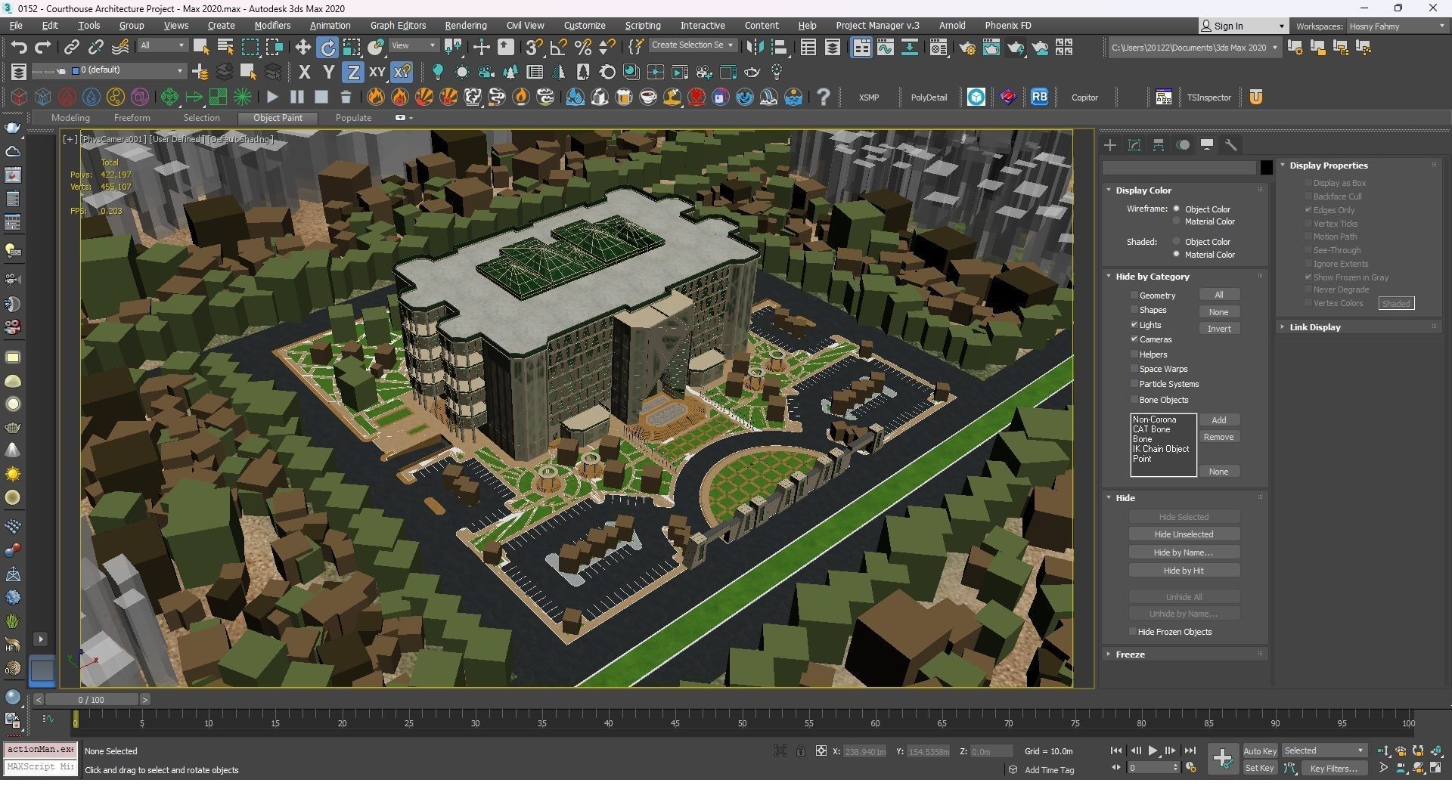The width and height of the screenshot is (1452, 786).
Task: Click the time slider 0 / 100 handle
Action: click(92, 700)
